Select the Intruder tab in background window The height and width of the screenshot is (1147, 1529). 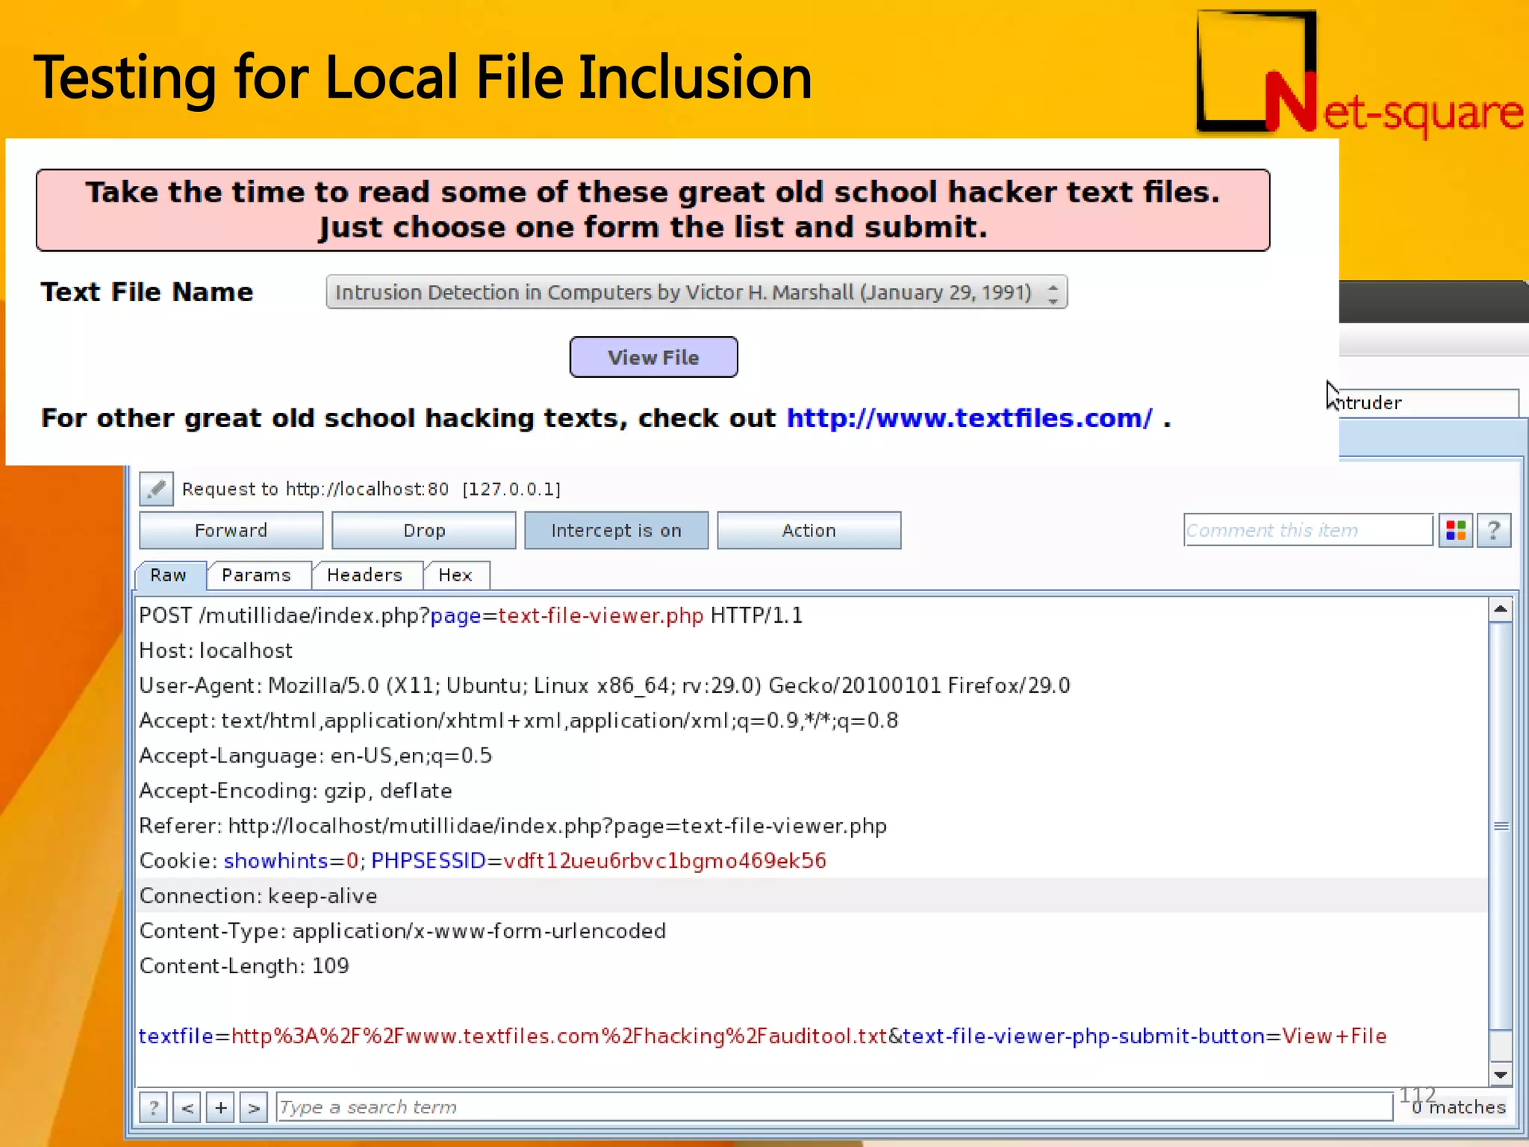coord(1427,403)
